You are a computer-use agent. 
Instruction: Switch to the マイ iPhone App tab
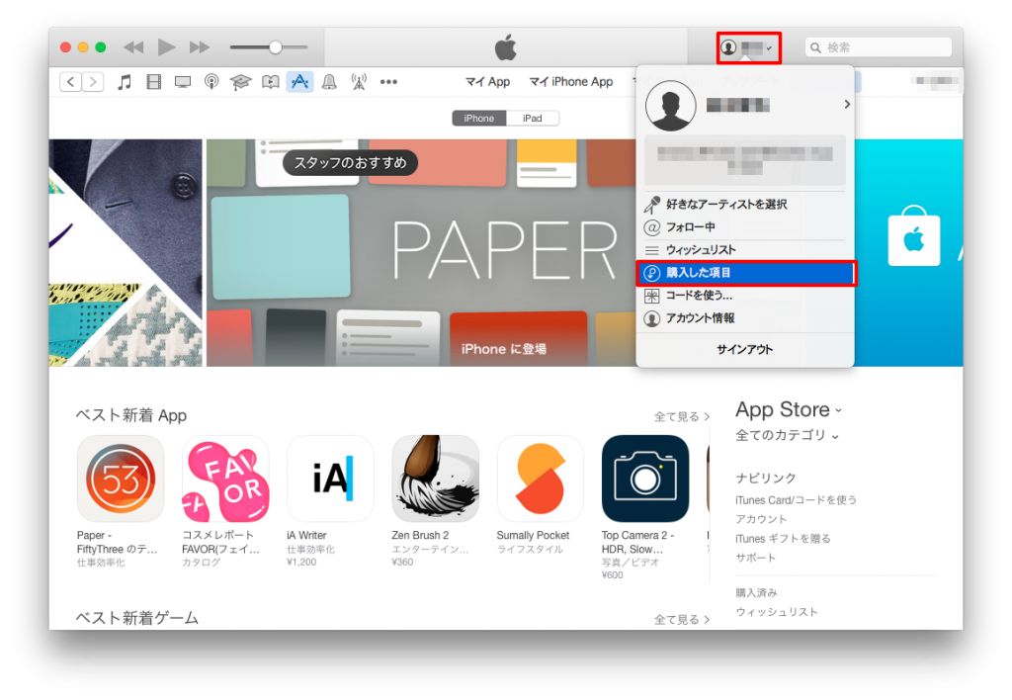click(571, 81)
